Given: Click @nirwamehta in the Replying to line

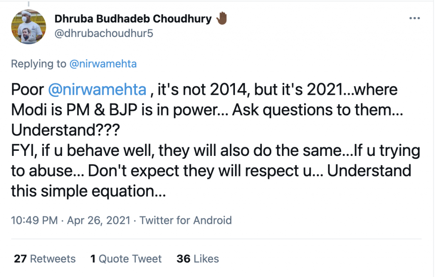Looking at the screenshot, I should point(103,64).
